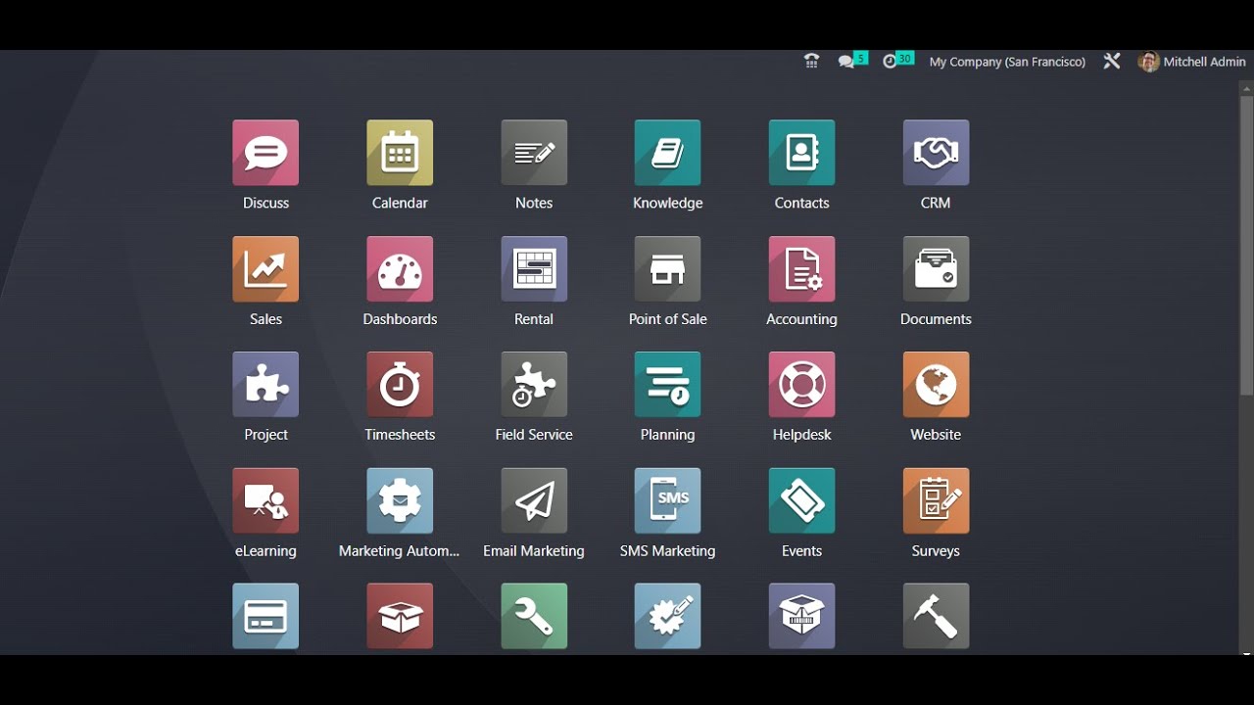Open the Timesheets app

pos(400,385)
